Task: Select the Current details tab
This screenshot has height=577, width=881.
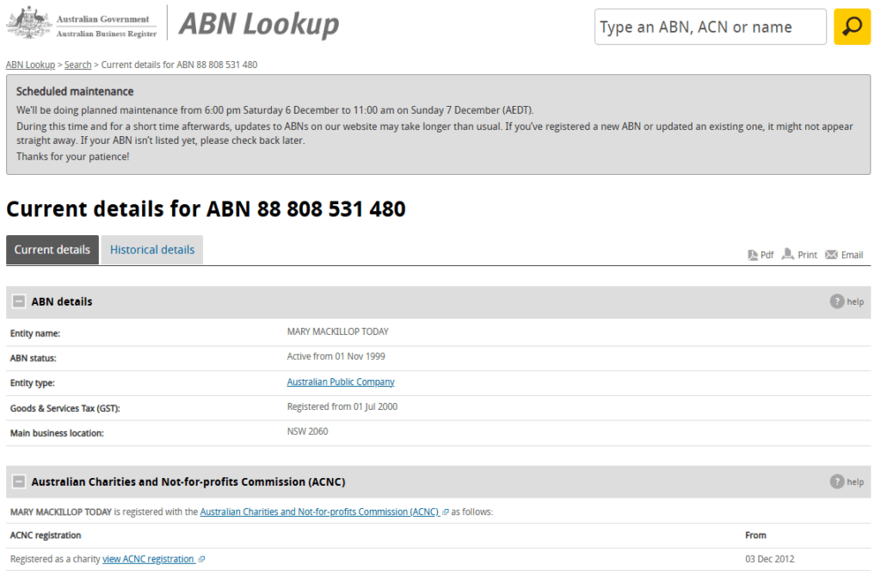Action: 52,249
